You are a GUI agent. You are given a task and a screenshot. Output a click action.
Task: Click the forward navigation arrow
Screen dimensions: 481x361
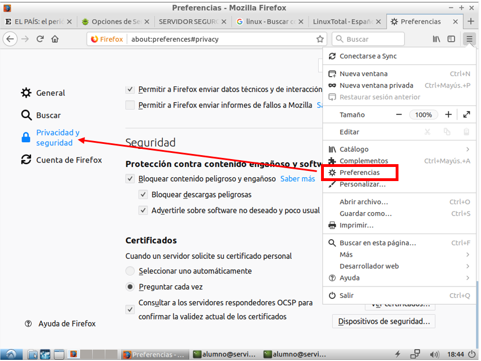[x=25, y=39]
